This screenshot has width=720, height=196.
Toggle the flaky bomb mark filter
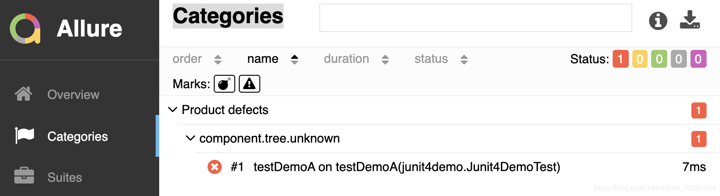click(224, 84)
